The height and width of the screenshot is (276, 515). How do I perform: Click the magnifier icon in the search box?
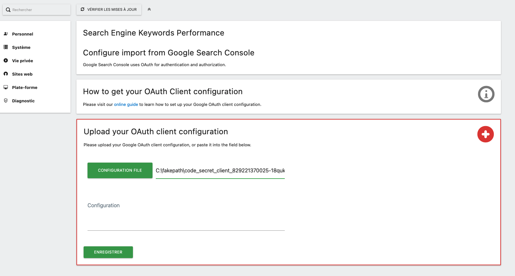8,10
